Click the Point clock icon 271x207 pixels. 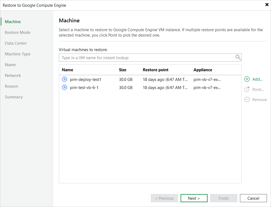tap(247, 89)
